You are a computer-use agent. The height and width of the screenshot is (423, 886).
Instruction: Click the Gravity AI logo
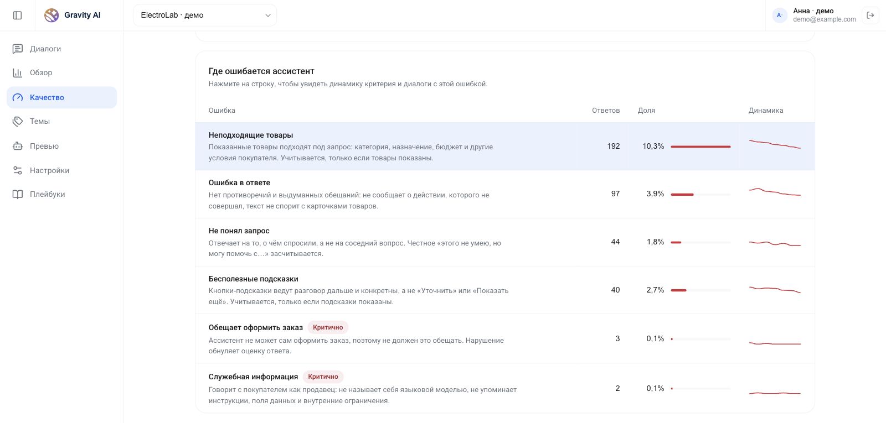click(x=51, y=15)
